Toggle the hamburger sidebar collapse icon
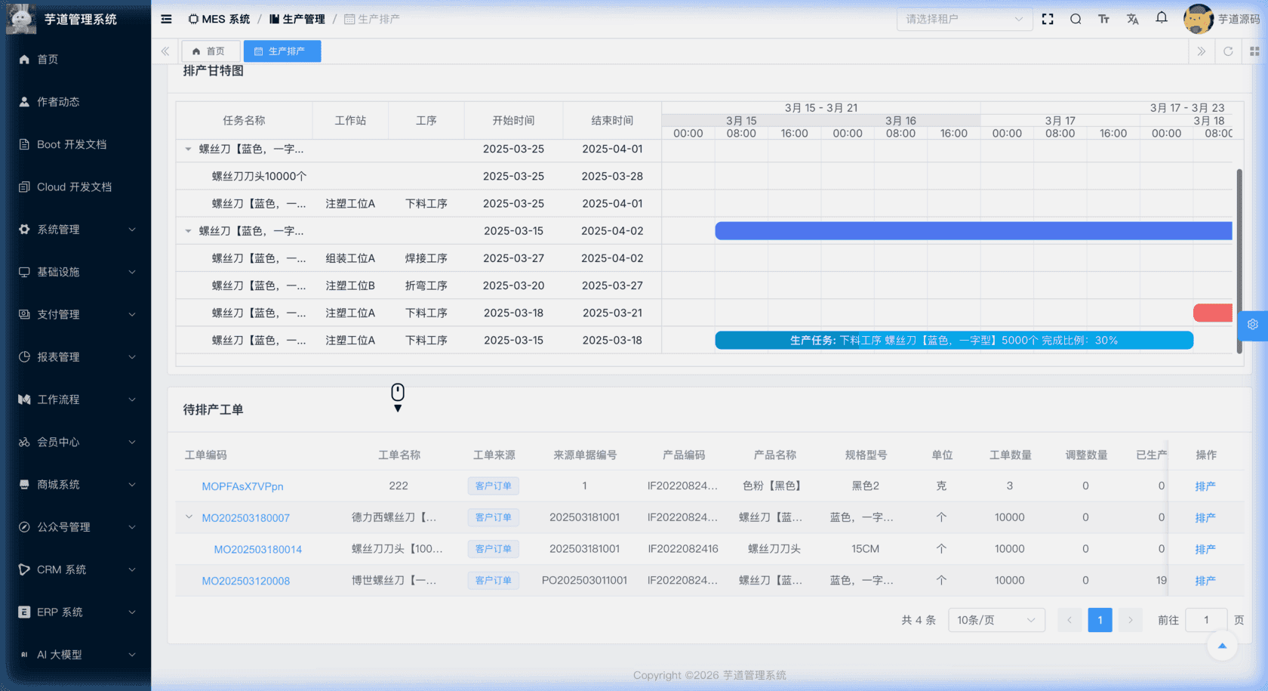The width and height of the screenshot is (1268, 691). point(166,19)
